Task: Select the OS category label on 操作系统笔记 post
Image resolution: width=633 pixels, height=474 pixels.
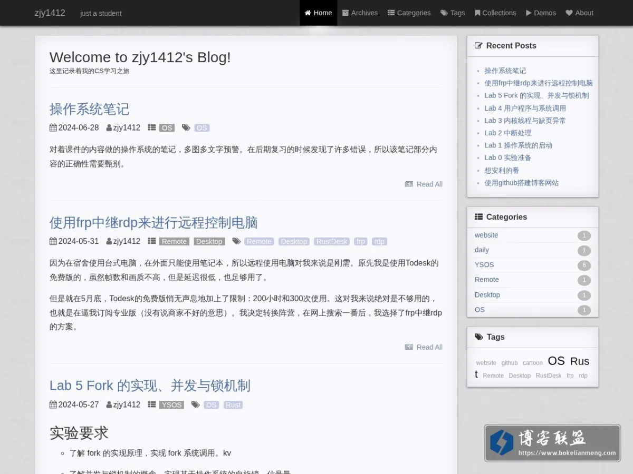Action: click(x=167, y=128)
